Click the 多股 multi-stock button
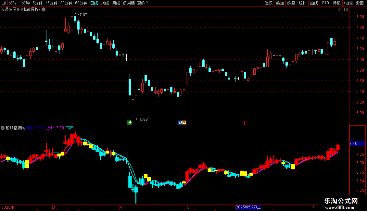This screenshot has height=211, width=367. (291, 3)
